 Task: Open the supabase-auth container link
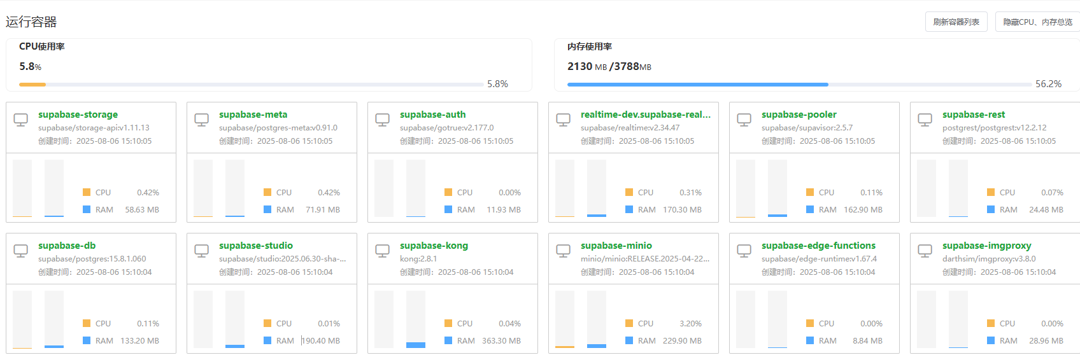pyautogui.click(x=432, y=115)
